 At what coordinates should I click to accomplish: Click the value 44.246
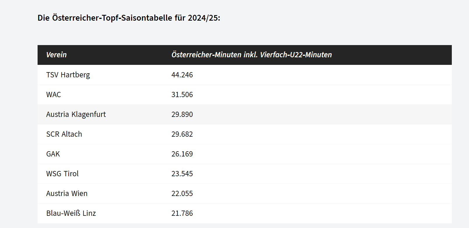pos(182,75)
